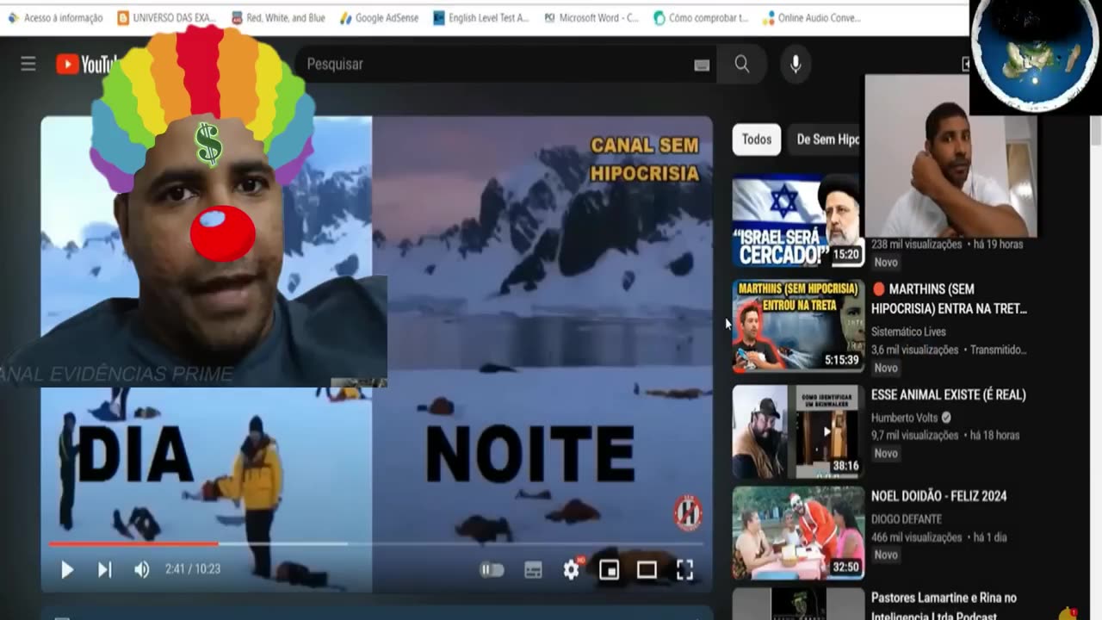Mute the video volume
The width and height of the screenshot is (1102, 620).
pyautogui.click(x=142, y=569)
